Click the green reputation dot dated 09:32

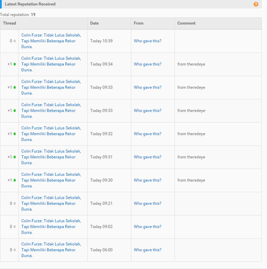pyautogui.click(x=14, y=134)
